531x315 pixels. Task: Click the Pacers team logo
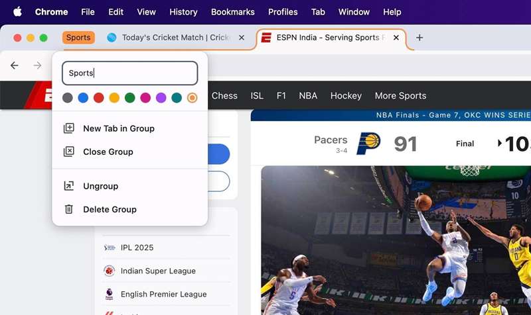coord(368,144)
